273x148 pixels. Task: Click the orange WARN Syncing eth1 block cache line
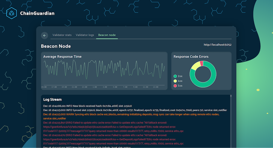(131, 116)
